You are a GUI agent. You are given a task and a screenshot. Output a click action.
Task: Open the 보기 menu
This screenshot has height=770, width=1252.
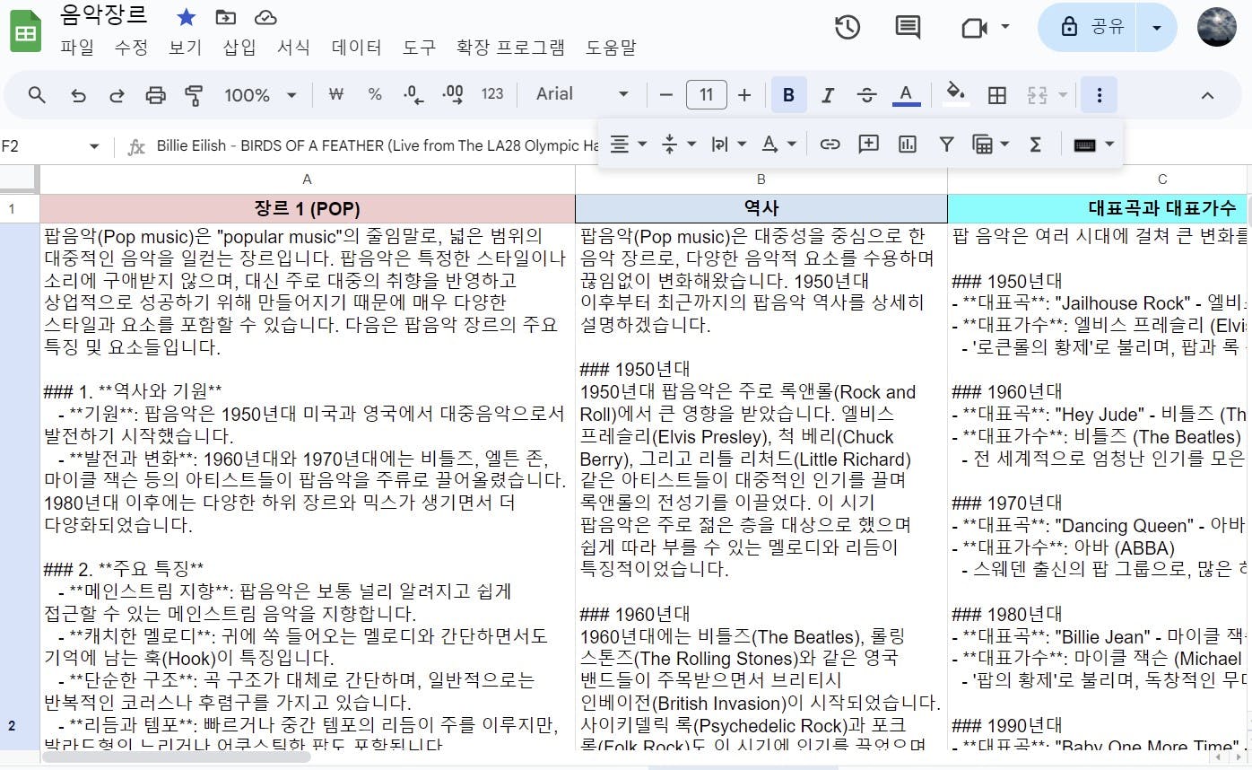(x=185, y=48)
